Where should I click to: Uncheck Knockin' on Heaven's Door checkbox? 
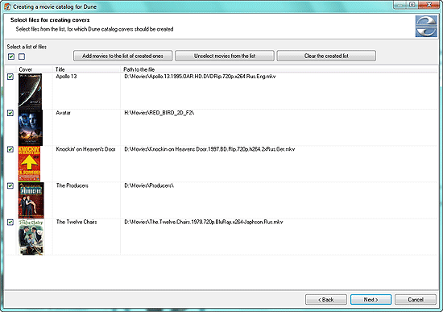click(10, 149)
